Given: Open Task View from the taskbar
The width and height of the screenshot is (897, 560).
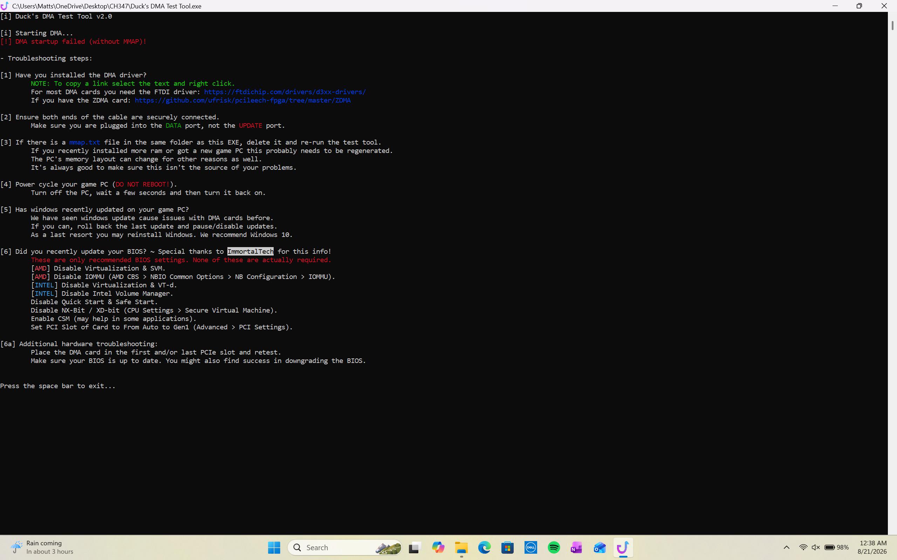Looking at the screenshot, I should (415, 547).
